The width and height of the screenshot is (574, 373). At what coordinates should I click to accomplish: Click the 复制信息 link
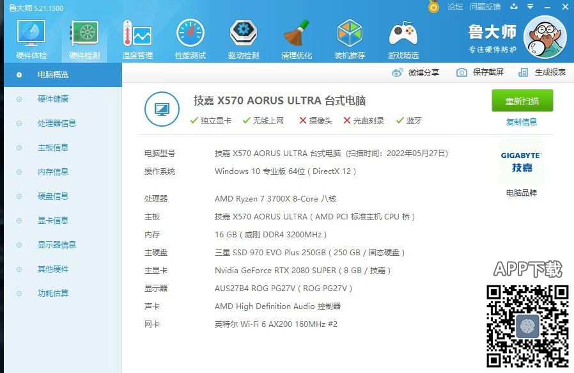click(x=522, y=122)
